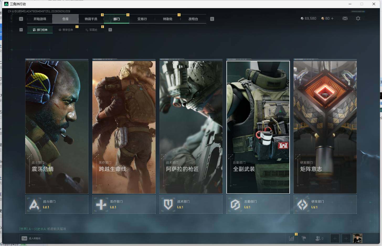Select the 部门 tab
The image size is (382, 246).
[116, 19]
